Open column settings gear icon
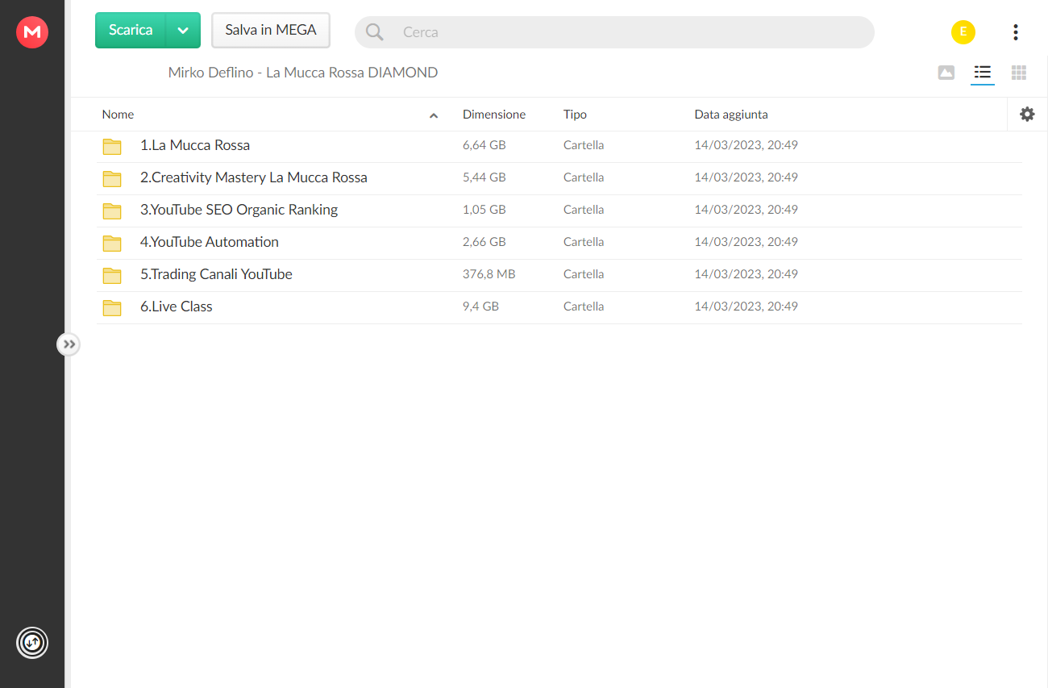 tap(1027, 115)
